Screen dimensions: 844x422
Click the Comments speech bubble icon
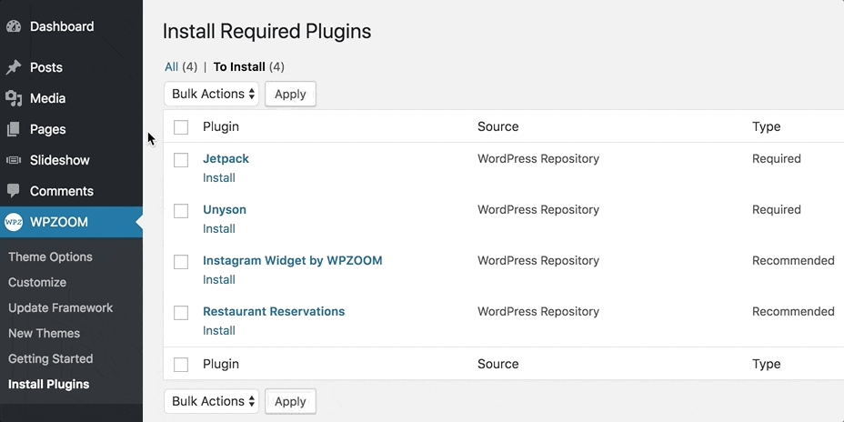pyautogui.click(x=14, y=191)
